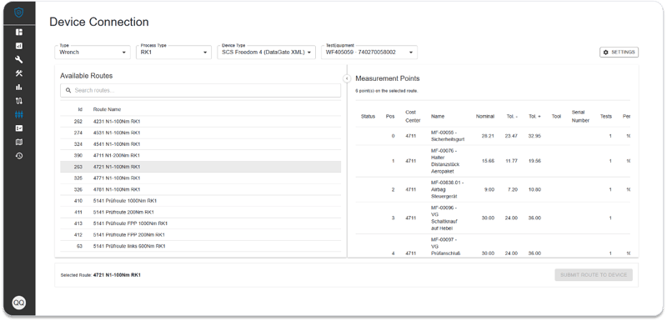The height and width of the screenshot is (321, 667).
Task: Click the Nominal column header
Action: pyautogui.click(x=485, y=117)
